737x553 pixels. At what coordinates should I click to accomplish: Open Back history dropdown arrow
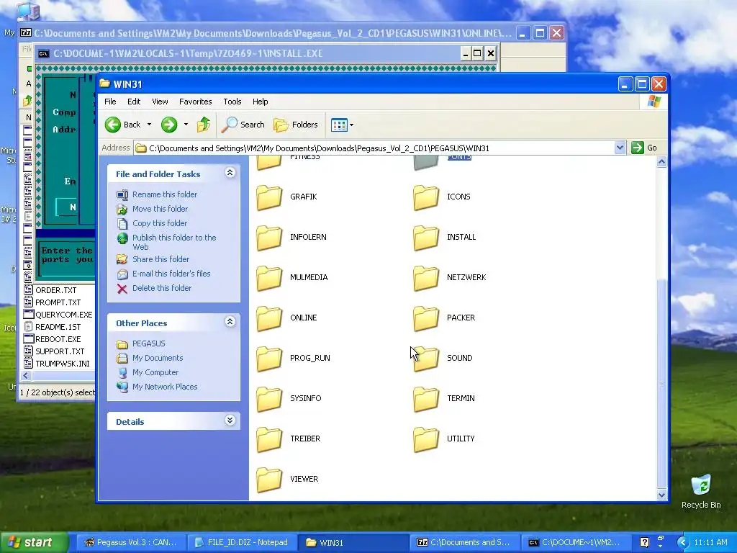149,125
